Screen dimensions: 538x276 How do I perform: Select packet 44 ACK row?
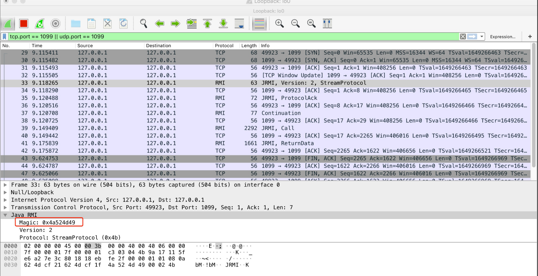[266, 166]
